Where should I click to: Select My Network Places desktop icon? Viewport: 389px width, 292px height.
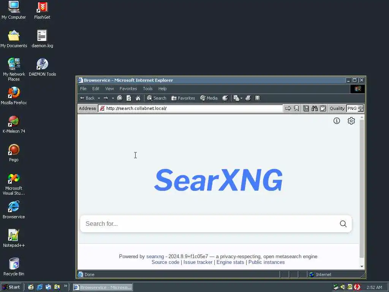(14, 70)
